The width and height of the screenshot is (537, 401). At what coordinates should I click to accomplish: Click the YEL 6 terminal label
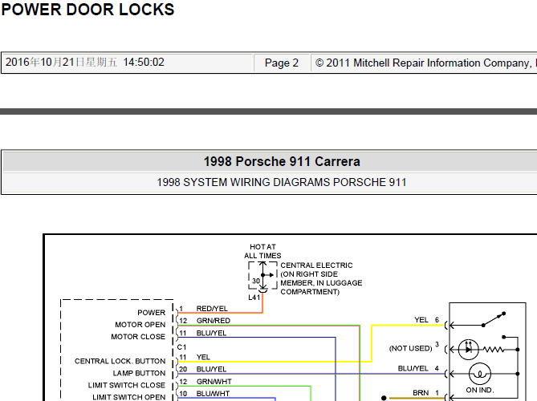point(426,320)
